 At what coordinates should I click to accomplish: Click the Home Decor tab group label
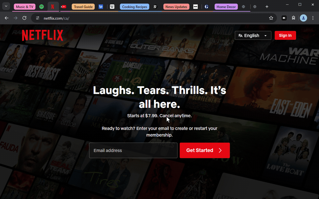226,7
